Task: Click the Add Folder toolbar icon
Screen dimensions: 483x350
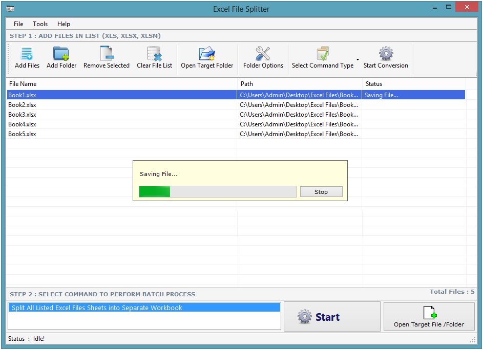Action: click(61, 53)
